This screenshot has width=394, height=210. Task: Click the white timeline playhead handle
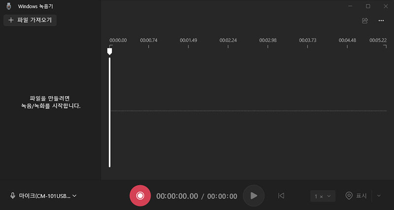[x=109, y=51]
